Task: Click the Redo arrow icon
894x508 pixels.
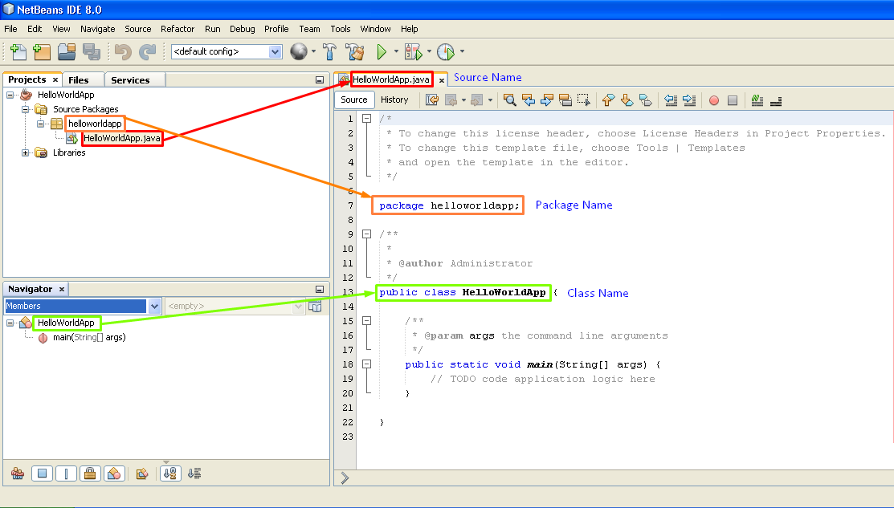Action: [148, 52]
